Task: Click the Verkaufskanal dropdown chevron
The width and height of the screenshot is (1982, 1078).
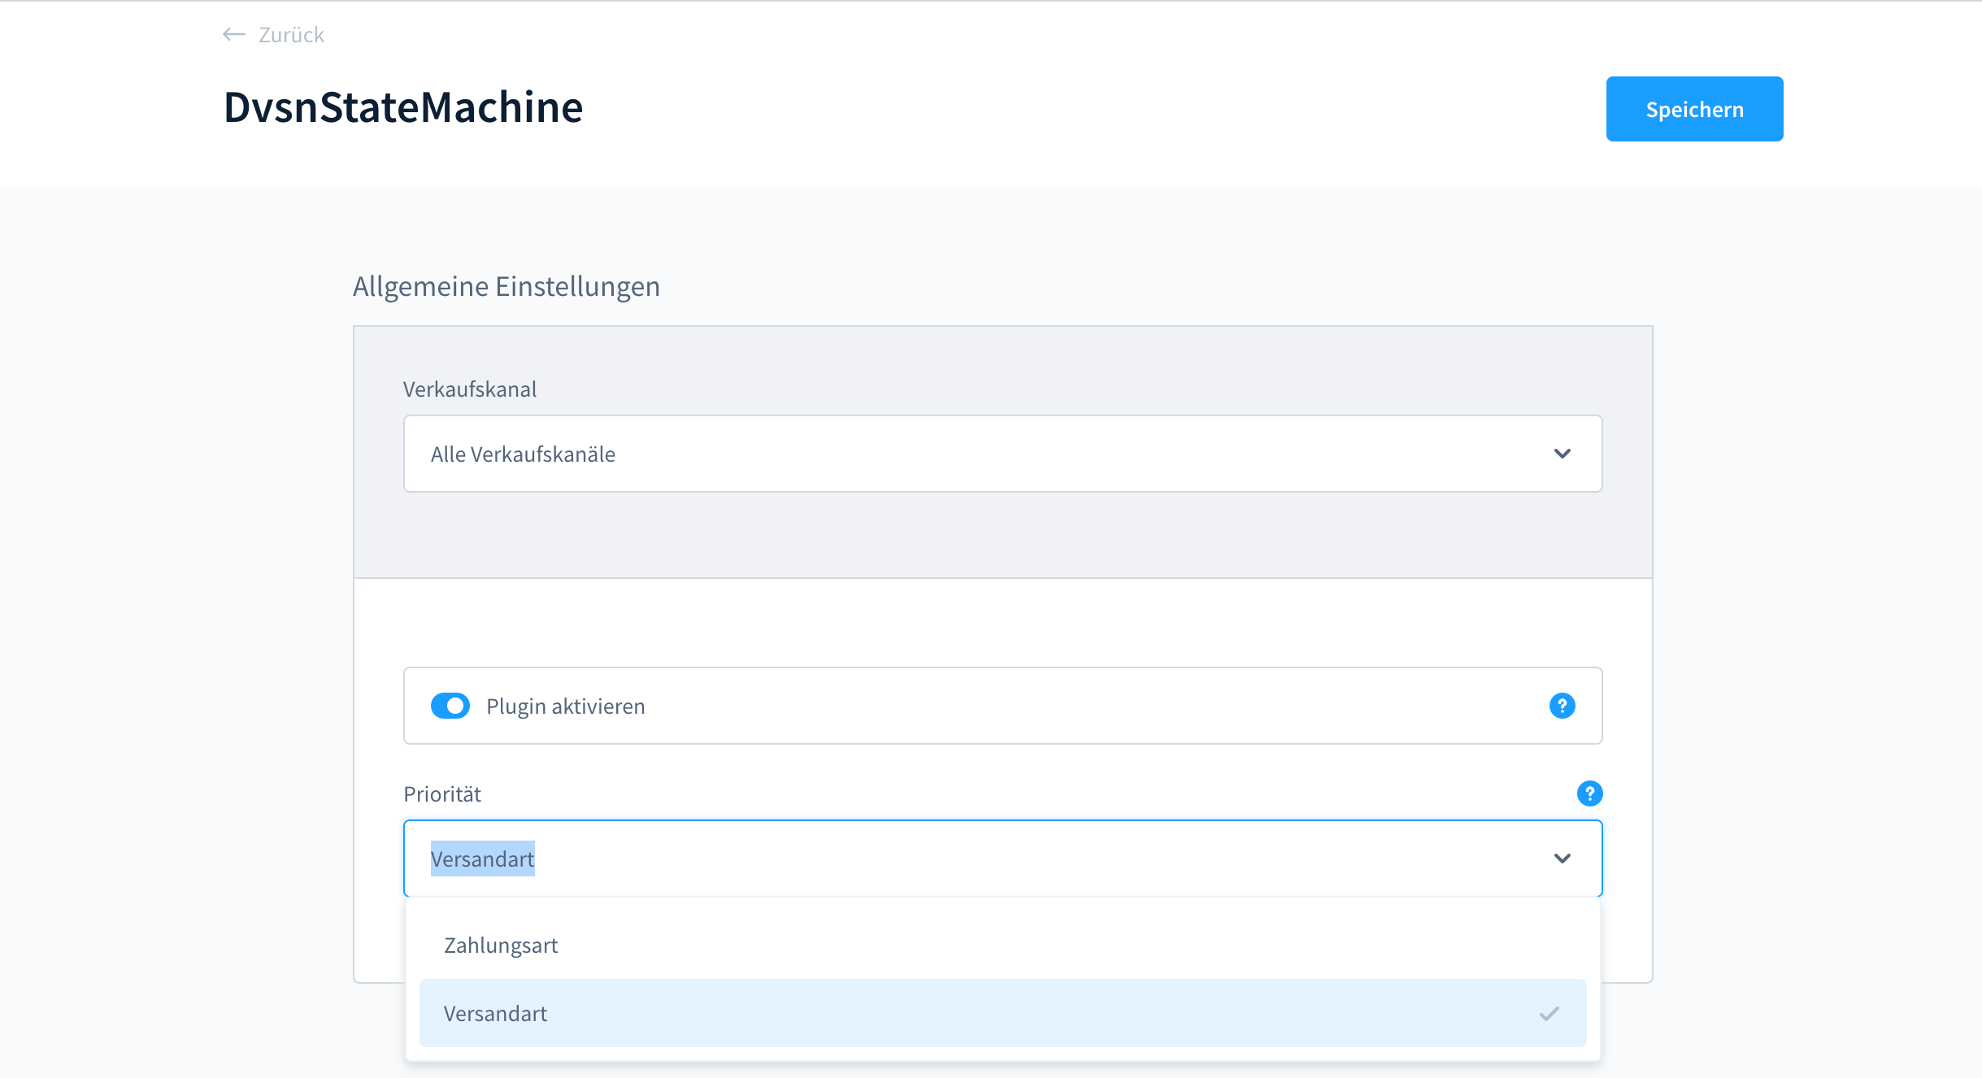Action: [x=1562, y=454]
